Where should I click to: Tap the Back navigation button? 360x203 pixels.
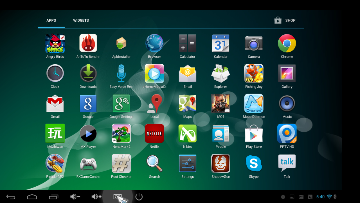tap(11, 197)
